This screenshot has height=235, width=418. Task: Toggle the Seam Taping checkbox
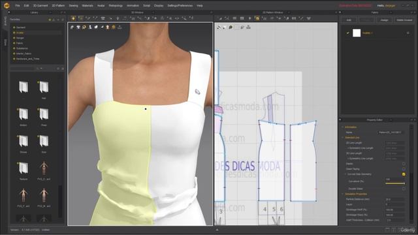[x=404, y=169]
